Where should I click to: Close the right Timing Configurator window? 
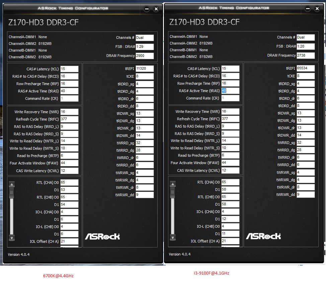click(317, 8)
